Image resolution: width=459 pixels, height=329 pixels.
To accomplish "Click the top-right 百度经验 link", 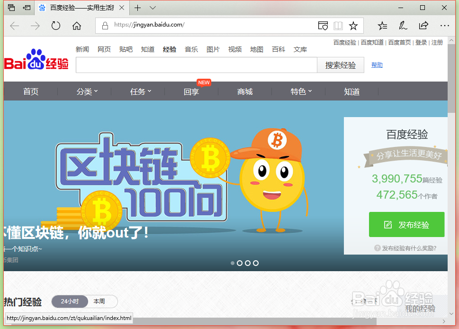I will [x=344, y=43].
